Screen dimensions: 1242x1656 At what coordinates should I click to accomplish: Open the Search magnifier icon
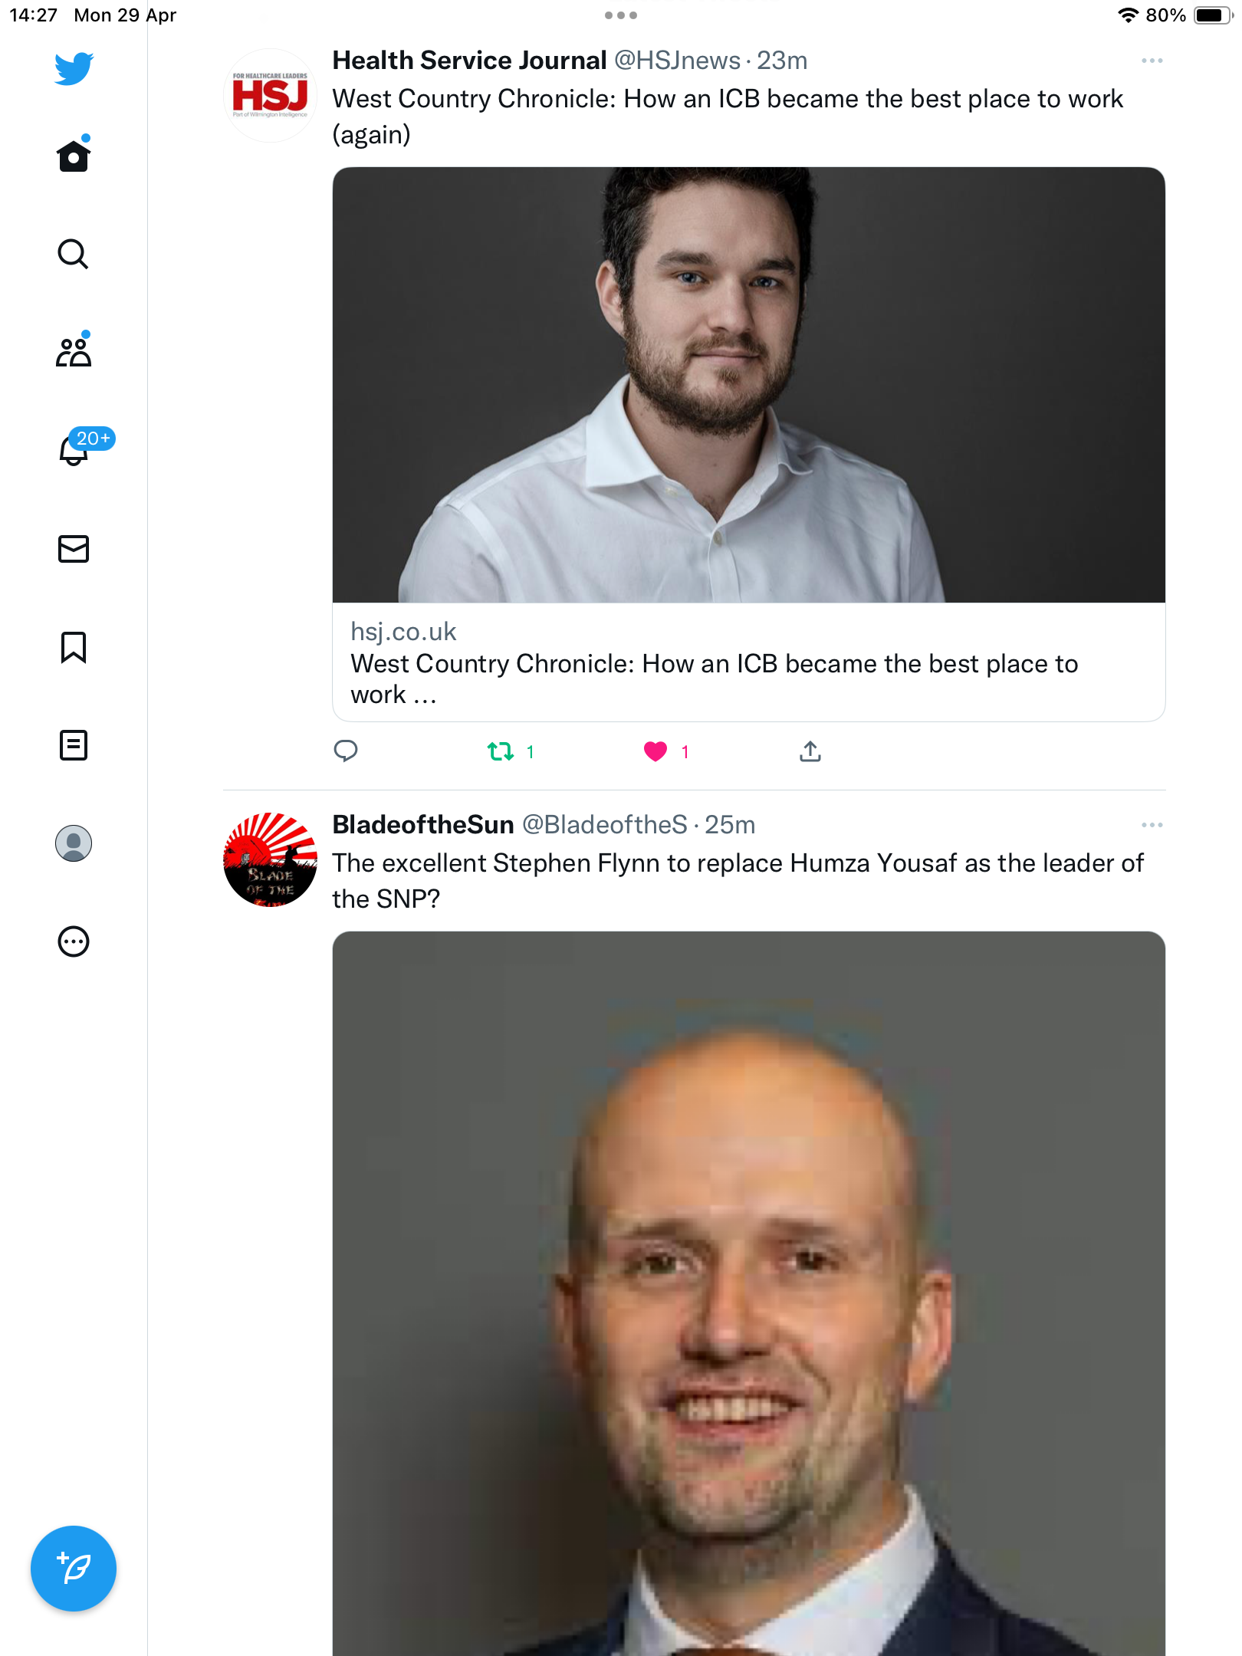coord(74,254)
